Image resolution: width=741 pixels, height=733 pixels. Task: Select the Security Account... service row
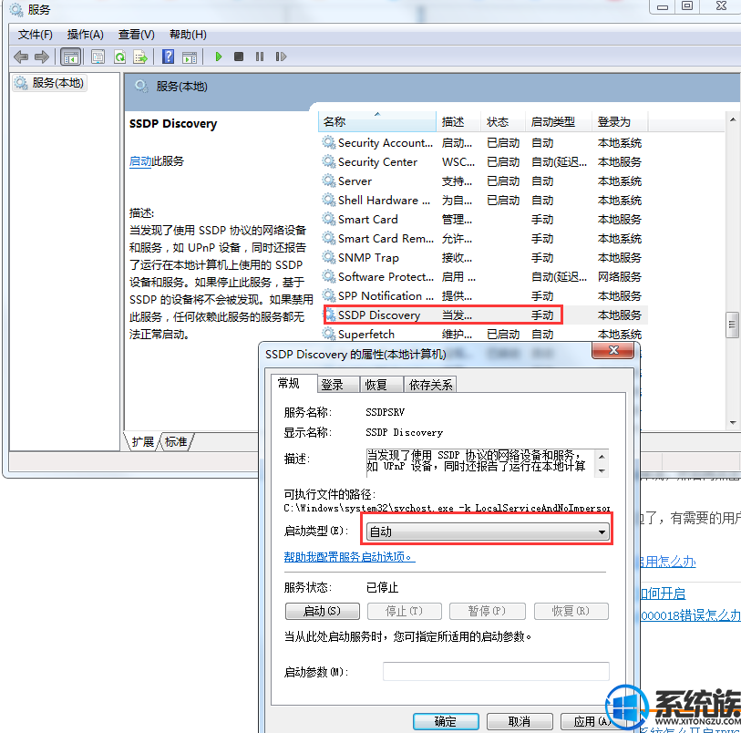484,143
